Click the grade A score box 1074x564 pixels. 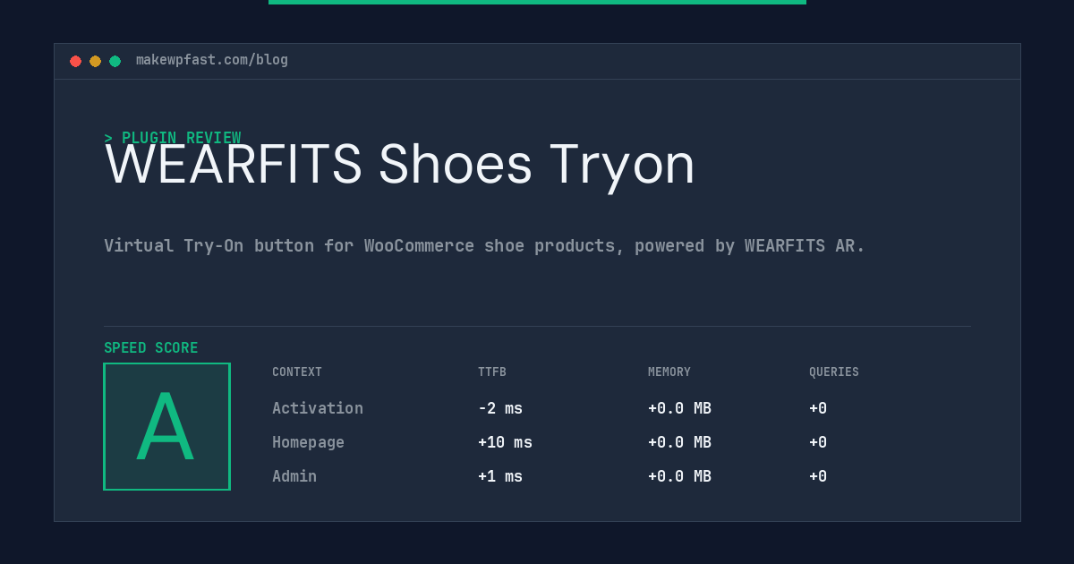[166, 426]
